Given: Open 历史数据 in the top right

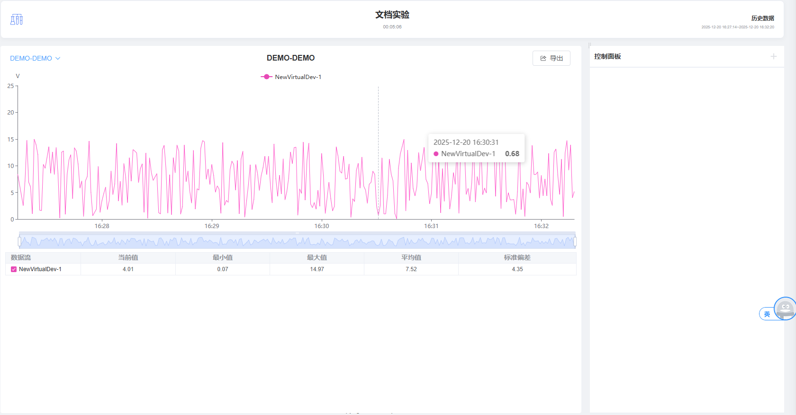Looking at the screenshot, I should pos(762,18).
